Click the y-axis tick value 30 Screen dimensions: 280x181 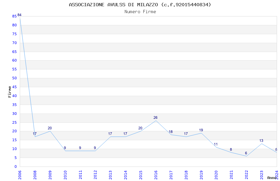[14, 114]
